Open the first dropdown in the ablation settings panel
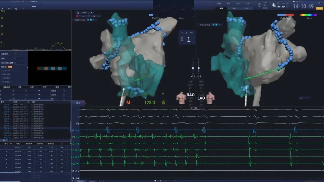The height and width of the screenshot is (182, 324). [x=19, y=54]
